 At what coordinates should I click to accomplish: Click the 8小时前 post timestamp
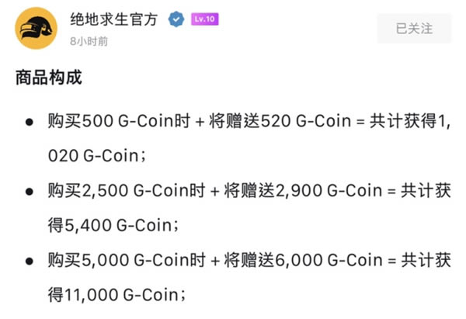(x=89, y=41)
